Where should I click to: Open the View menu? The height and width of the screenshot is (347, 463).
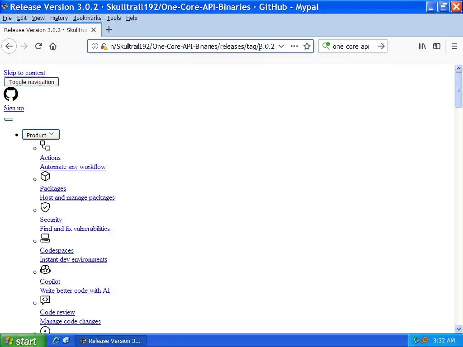click(x=38, y=18)
